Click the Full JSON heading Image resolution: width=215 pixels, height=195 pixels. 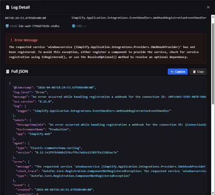tap(20, 72)
